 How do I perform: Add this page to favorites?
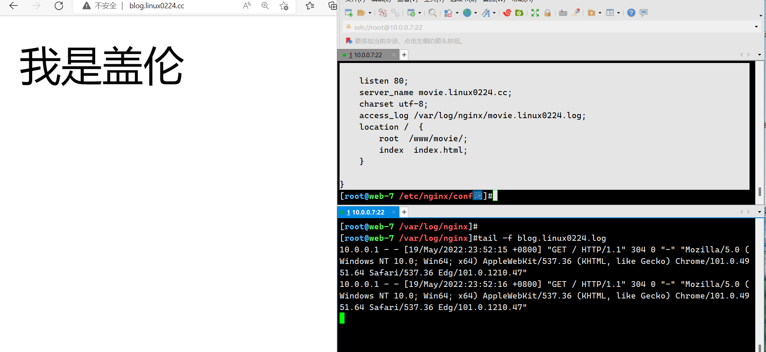click(x=284, y=6)
